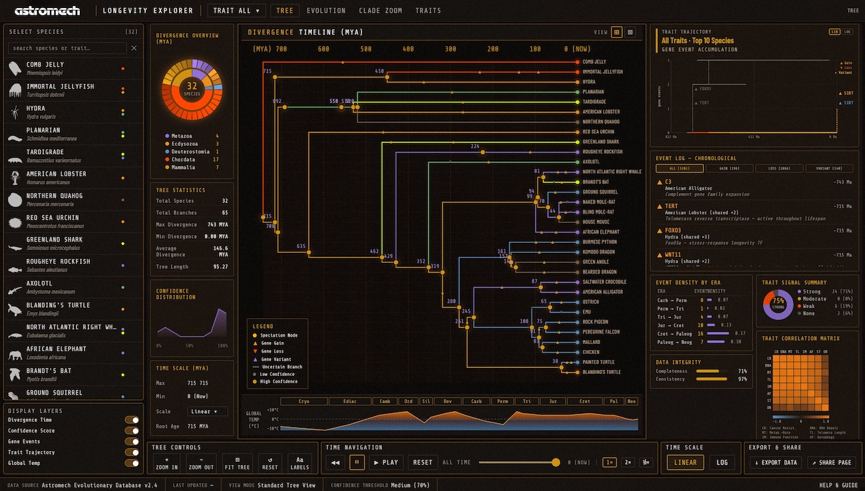Select the Jur era timeline segment
This screenshot has height=491, width=865.
(552, 401)
